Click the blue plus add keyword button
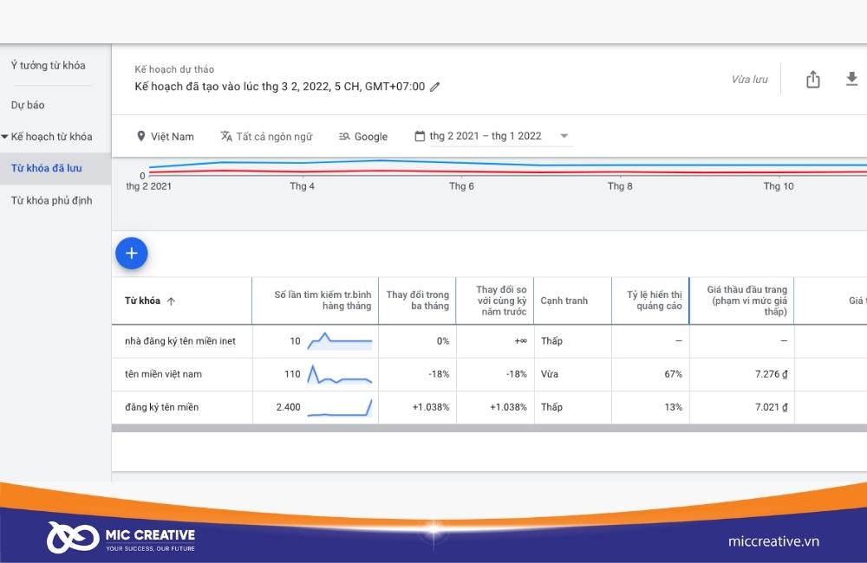 click(132, 254)
